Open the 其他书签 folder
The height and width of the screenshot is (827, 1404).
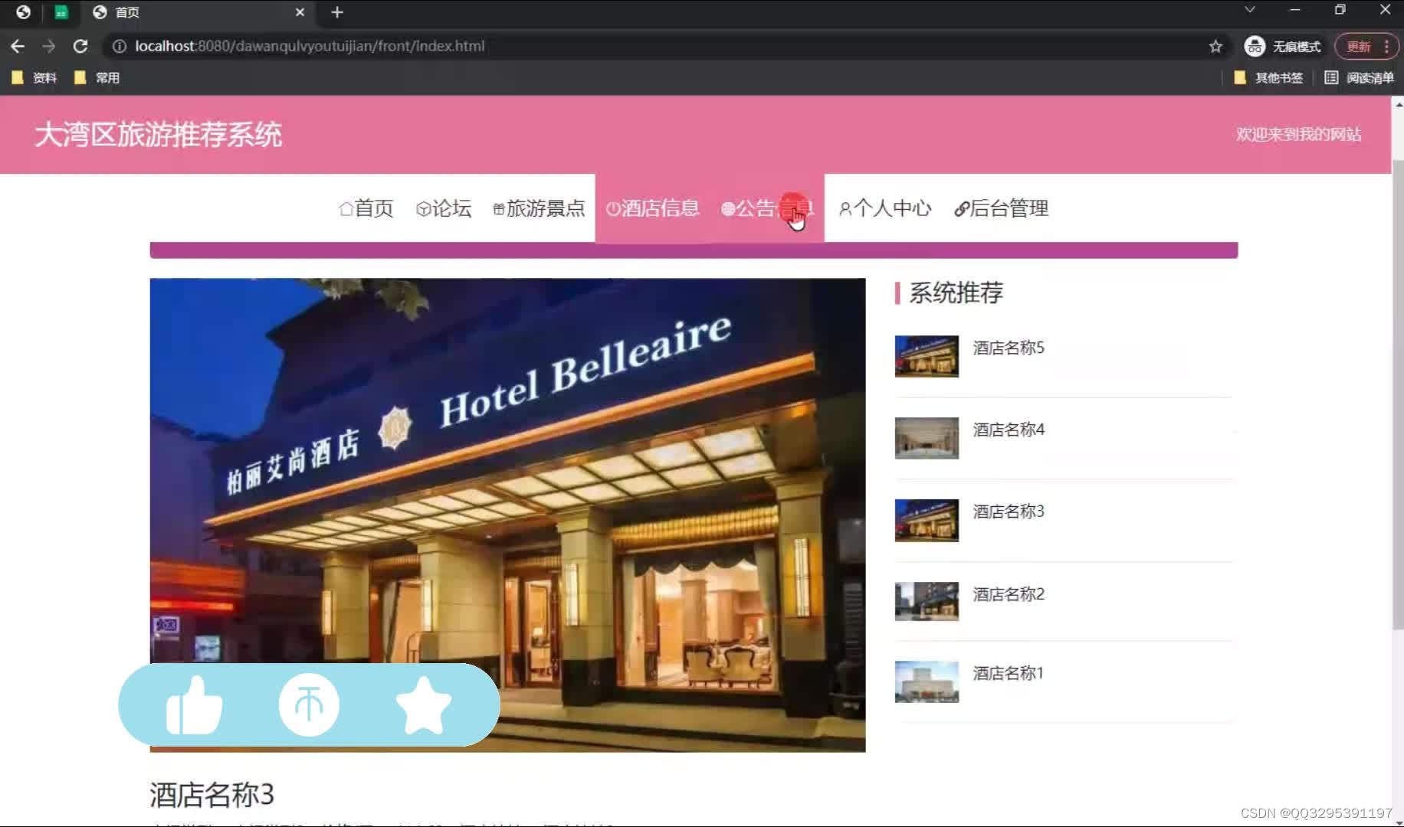point(1268,78)
